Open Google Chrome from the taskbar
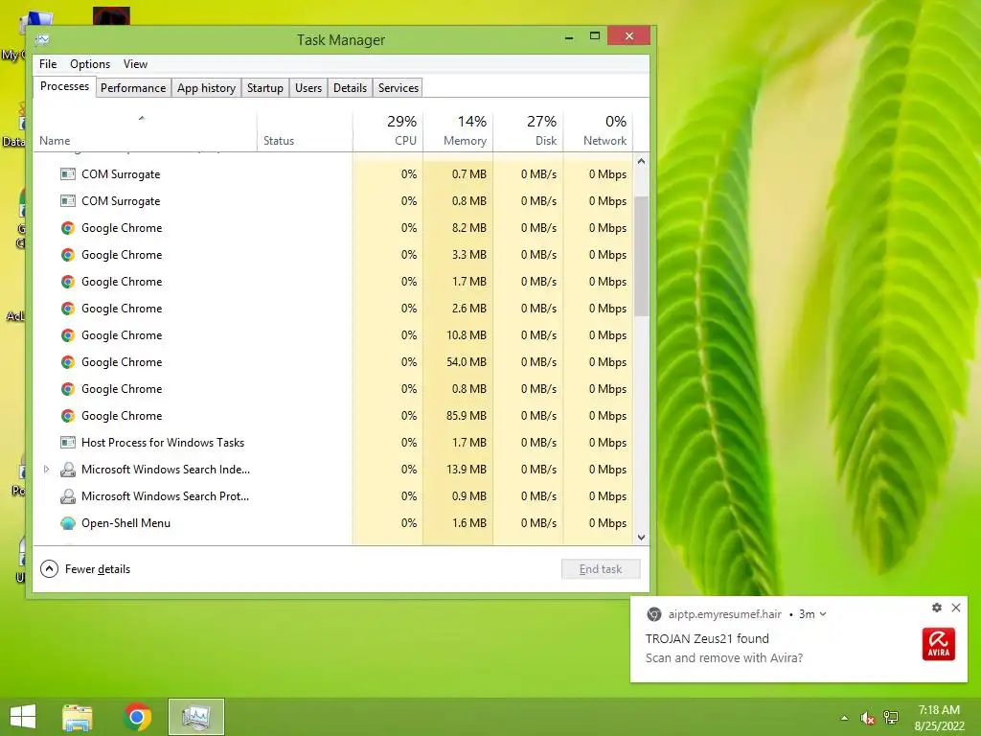981x736 pixels. click(138, 717)
